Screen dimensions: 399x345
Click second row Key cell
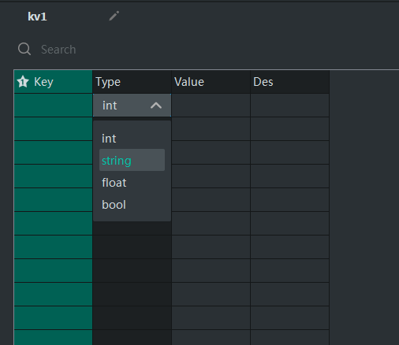coord(53,129)
